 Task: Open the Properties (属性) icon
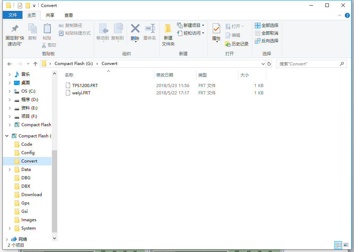point(216,29)
